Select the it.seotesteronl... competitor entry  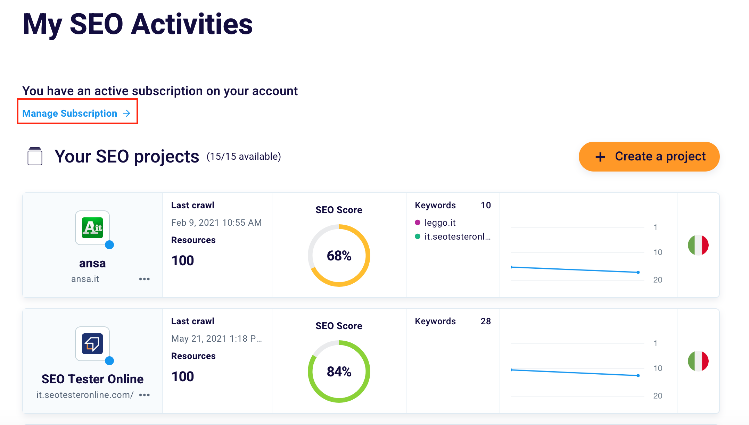pos(457,236)
